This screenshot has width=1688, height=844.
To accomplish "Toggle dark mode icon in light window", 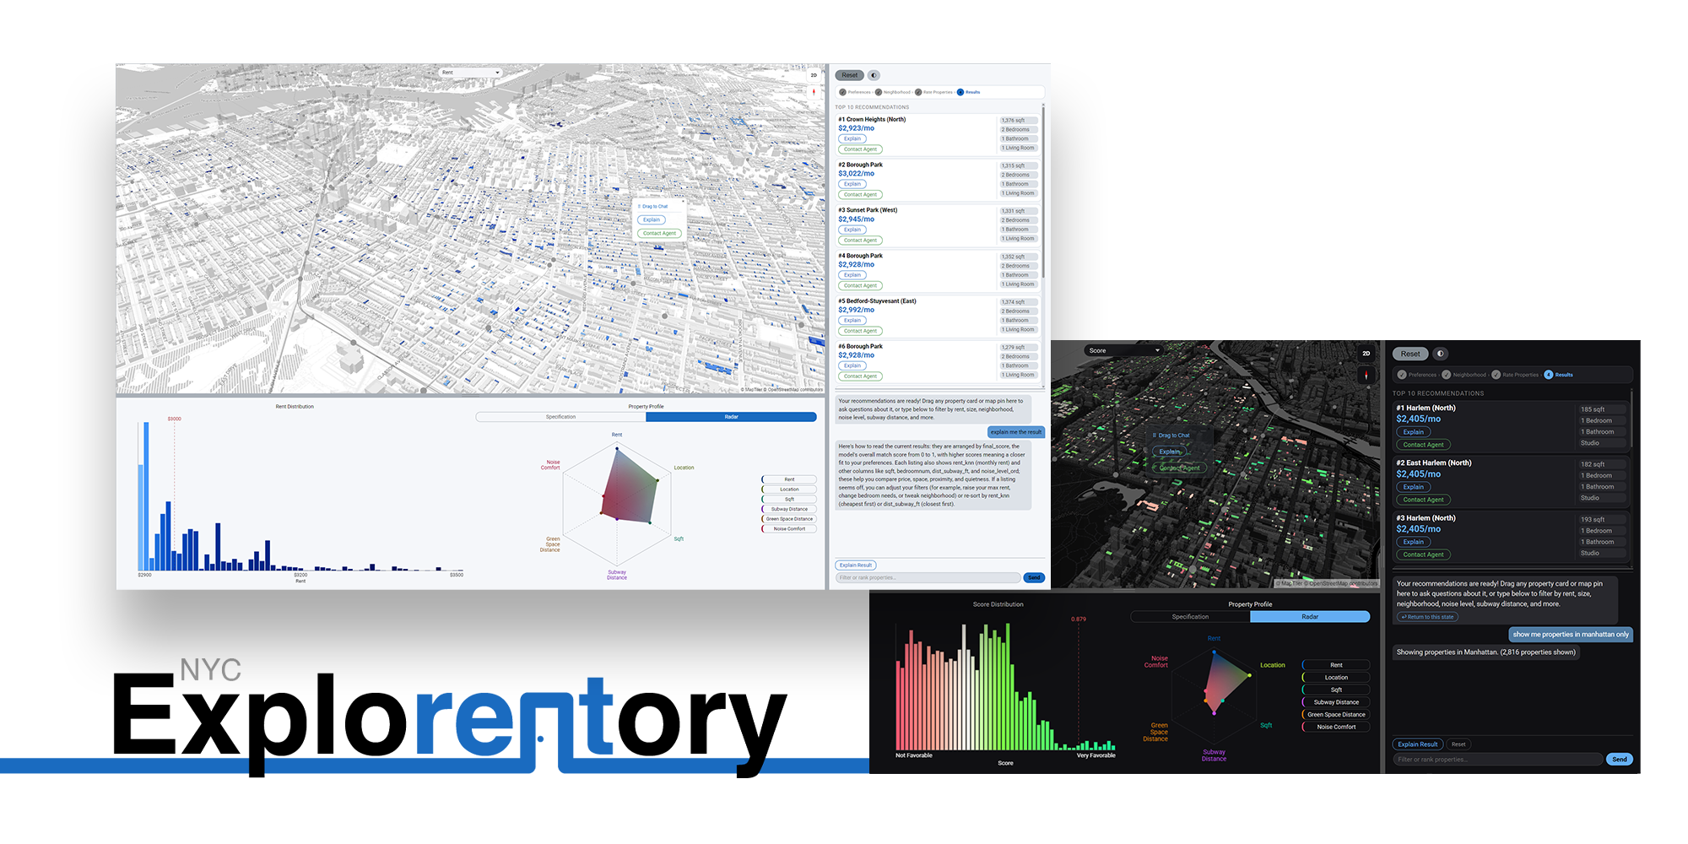I will (874, 75).
